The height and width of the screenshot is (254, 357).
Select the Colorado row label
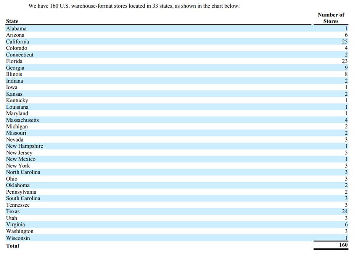click(x=17, y=48)
